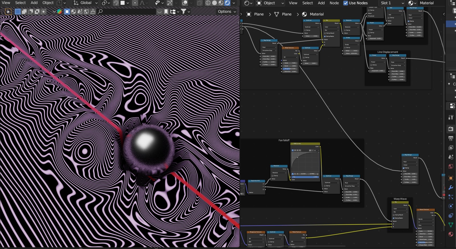The height and width of the screenshot is (249, 456).
Task: Click the Fan falloff frame label
Action: point(284,140)
